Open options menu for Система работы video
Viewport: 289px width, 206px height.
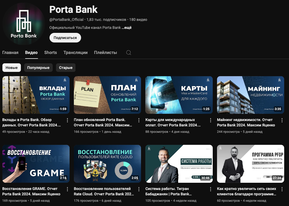coord(211,189)
